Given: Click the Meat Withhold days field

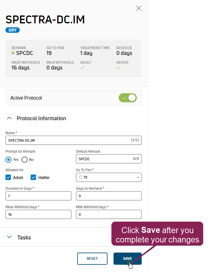Looking at the screenshot, I should coord(38,214).
